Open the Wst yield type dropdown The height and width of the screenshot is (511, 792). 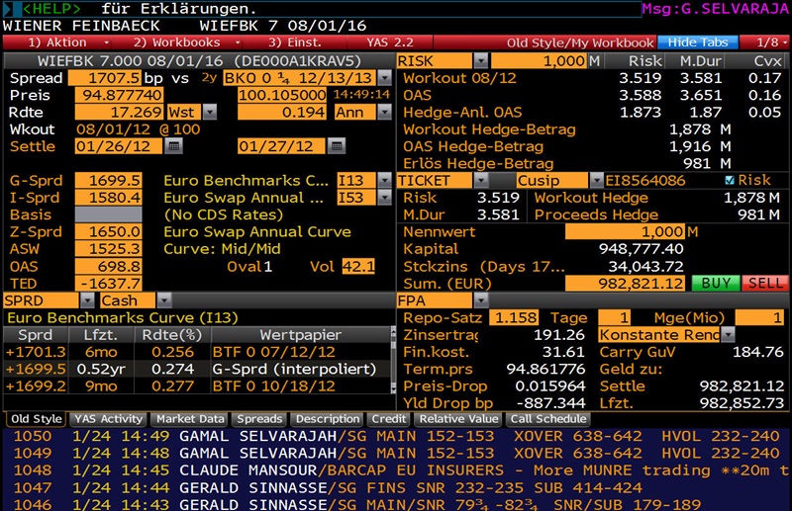214,113
